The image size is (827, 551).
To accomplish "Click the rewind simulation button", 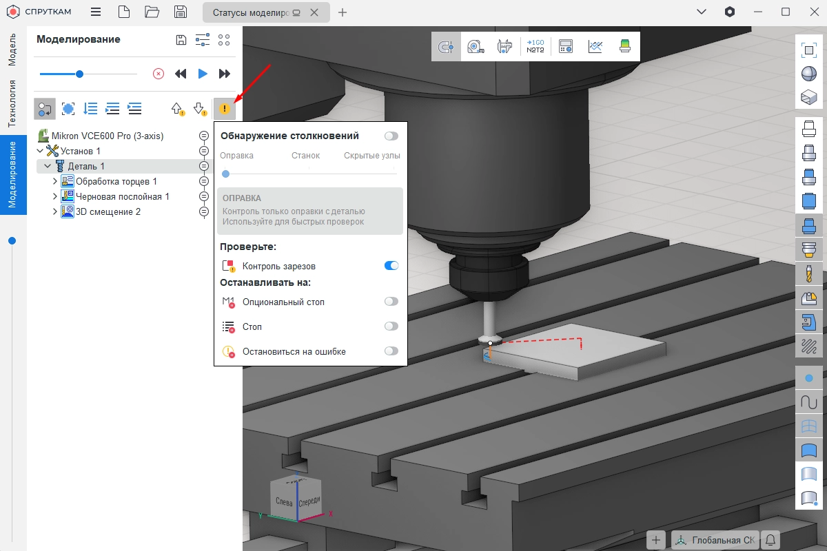I will click(x=181, y=74).
